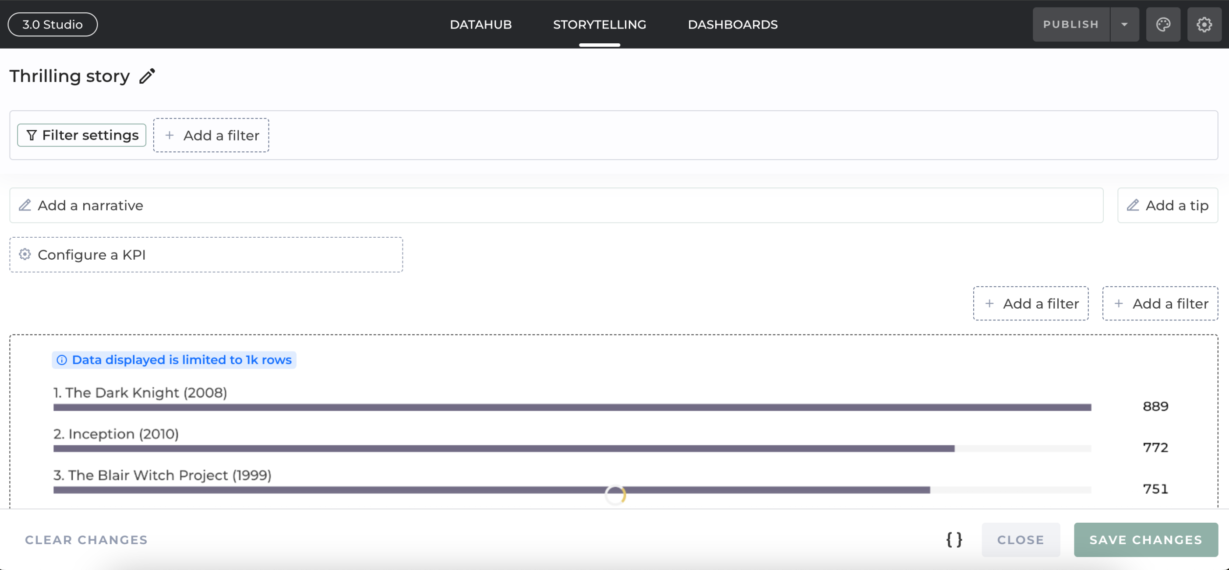Screen dimensions: 1229x570
Task: Click the curly braces code editor icon
Action: pyautogui.click(x=954, y=539)
